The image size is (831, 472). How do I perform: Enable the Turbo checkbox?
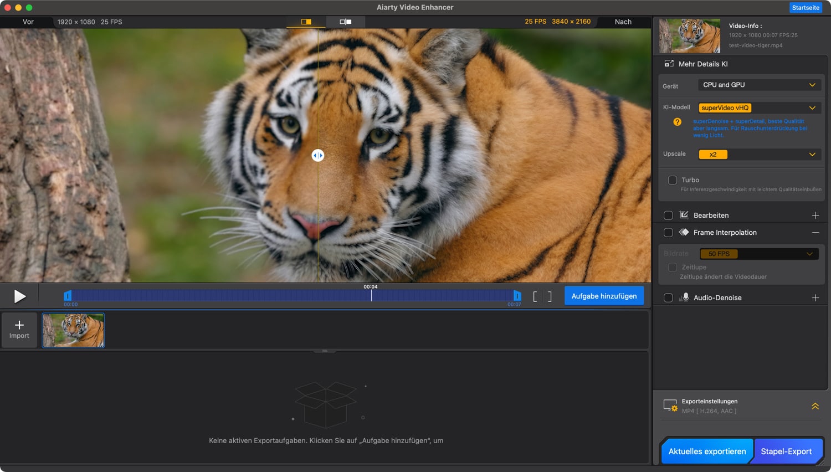click(x=673, y=180)
